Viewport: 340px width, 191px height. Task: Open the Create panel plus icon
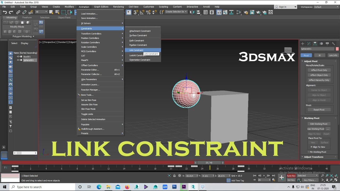303,44
